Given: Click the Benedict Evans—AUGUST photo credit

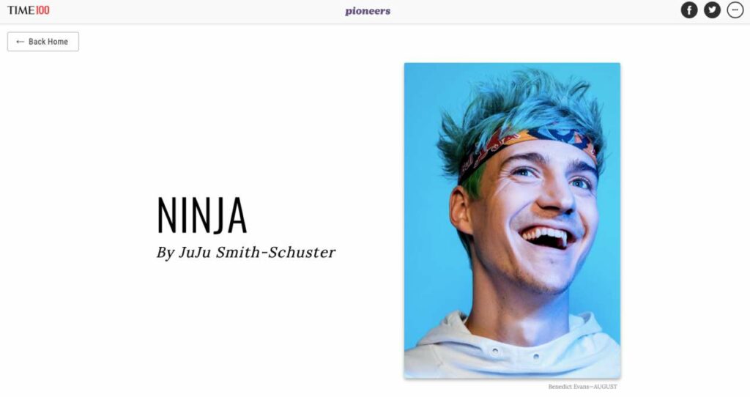Looking at the screenshot, I should click(582, 387).
